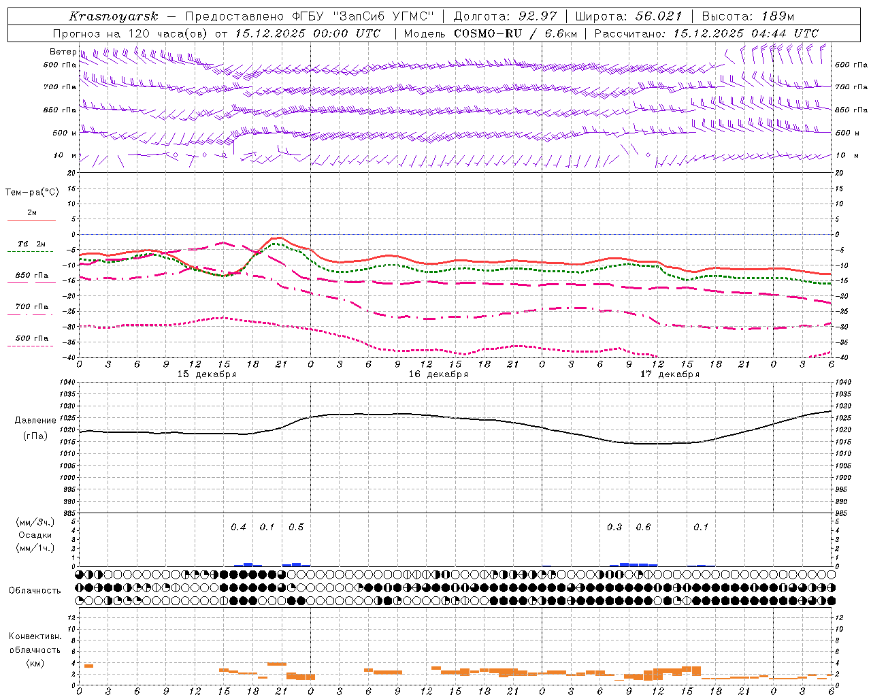Click the 500 гПа temperature legend entry
The width and height of the screenshot is (871, 697).
(32, 338)
